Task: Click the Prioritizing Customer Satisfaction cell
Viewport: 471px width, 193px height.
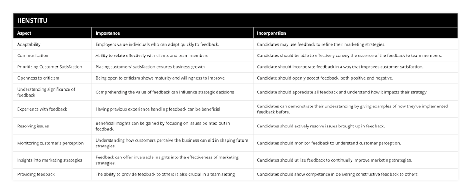Action: pos(49,67)
